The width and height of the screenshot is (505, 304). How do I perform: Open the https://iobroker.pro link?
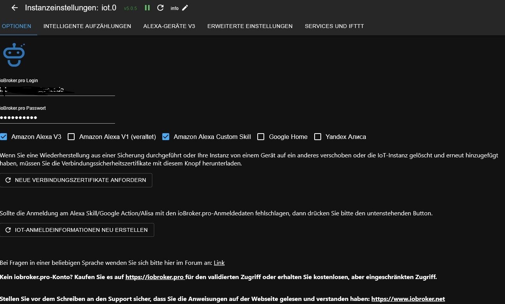tap(155, 277)
